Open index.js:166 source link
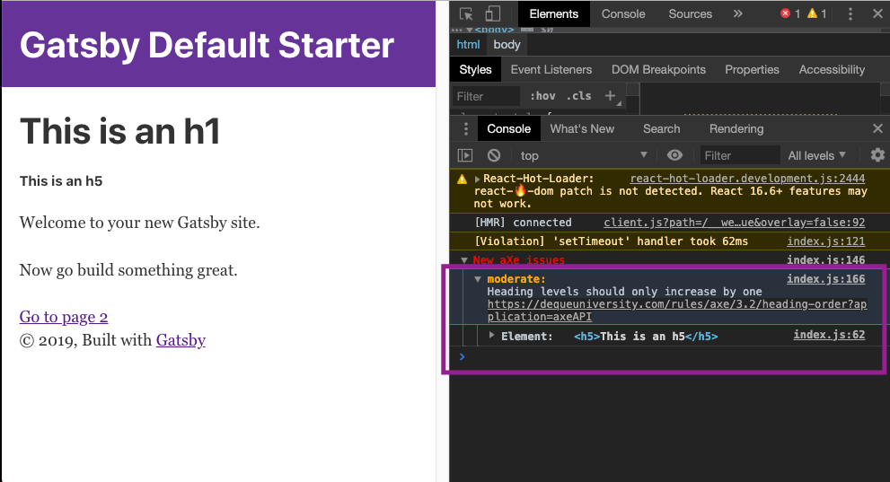The height and width of the screenshot is (482, 890). [826, 278]
